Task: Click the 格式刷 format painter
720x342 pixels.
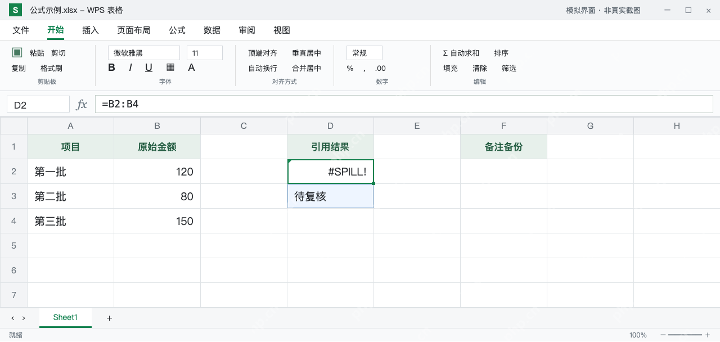Action: pyautogui.click(x=51, y=68)
